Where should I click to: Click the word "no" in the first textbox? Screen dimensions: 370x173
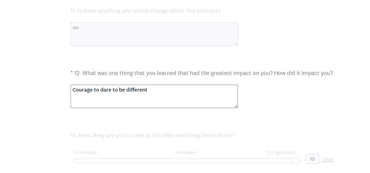[75, 28]
